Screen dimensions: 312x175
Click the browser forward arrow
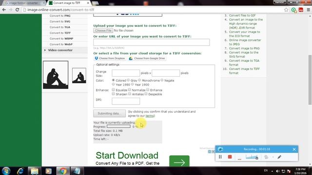pyautogui.click(x=11, y=10)
